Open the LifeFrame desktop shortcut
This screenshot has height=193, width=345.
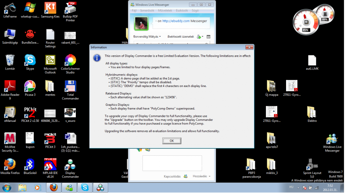click(x=10, y=10)
